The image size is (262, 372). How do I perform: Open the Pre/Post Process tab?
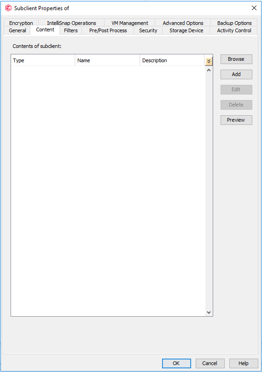[108, 30]
